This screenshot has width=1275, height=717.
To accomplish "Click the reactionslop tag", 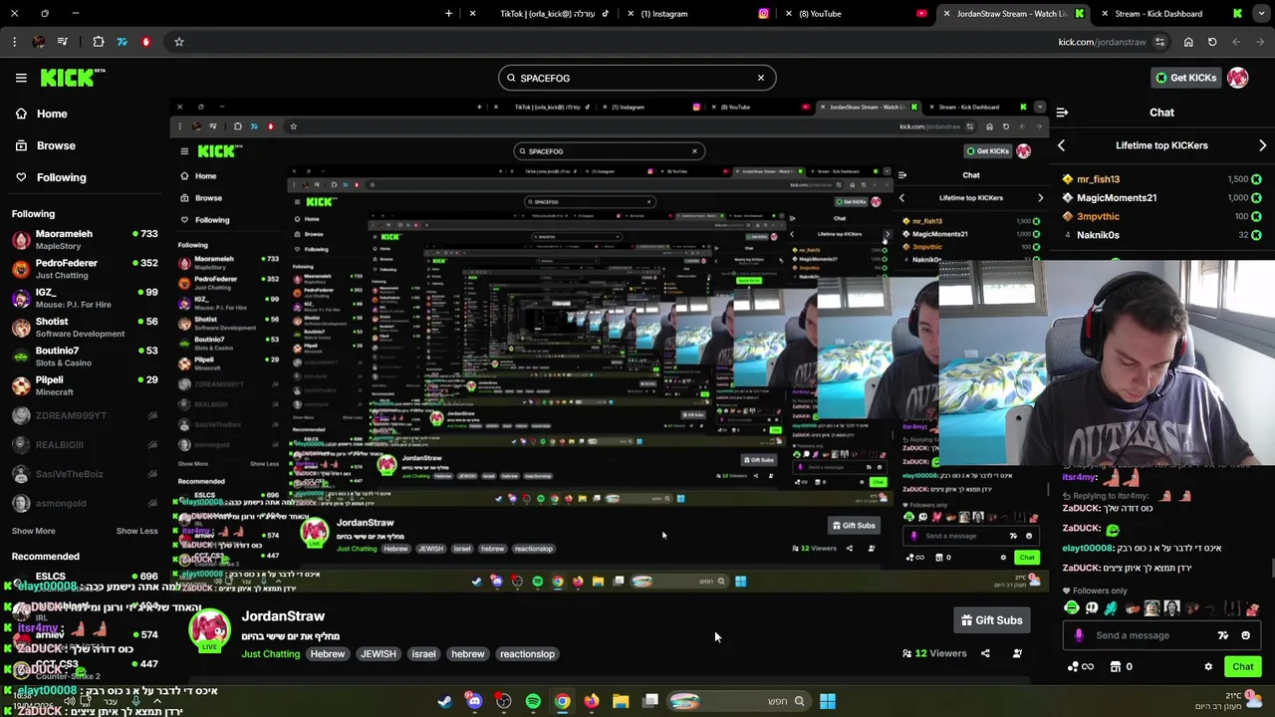I will coord(527,654).
